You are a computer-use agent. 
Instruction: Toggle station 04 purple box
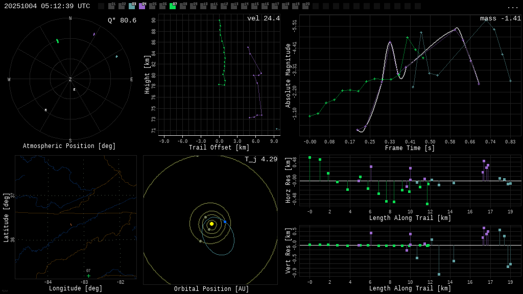tap(142, 6)
